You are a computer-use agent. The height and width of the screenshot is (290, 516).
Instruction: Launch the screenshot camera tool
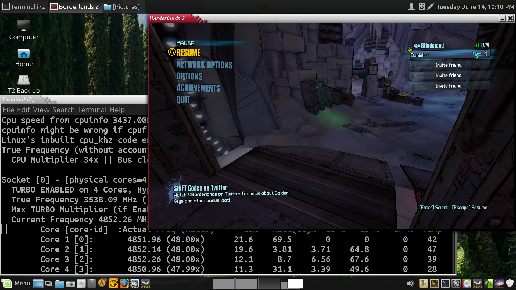70,284
